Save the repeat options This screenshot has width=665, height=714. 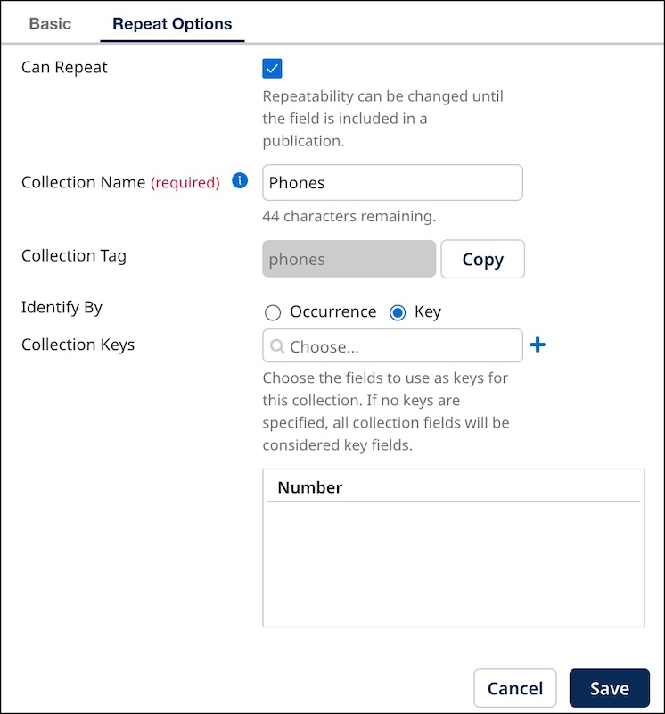[610, 688]
